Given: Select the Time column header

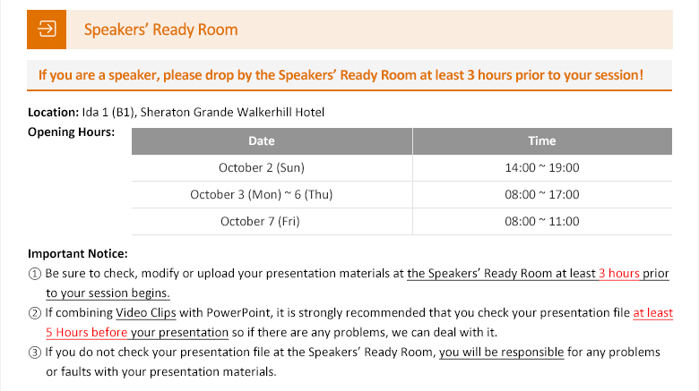Looking at the screenshot, I should [542, 141].
